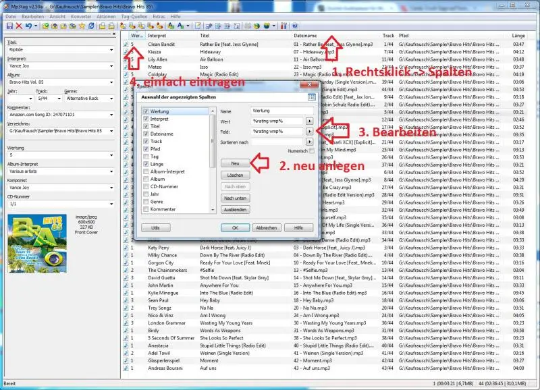Click the Refresh directory toolbar icon
Viewport: 540px width, 390px height.
tap(91, 27)
